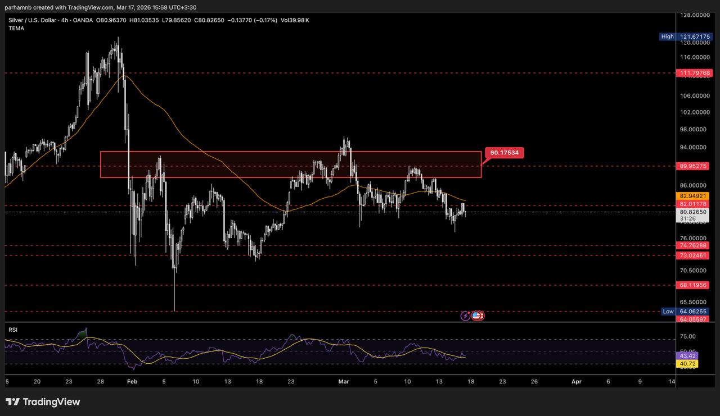Click the red 89.95275 level price tag
The height and width of the screenshot is (416, 720).
coord(692,166)
